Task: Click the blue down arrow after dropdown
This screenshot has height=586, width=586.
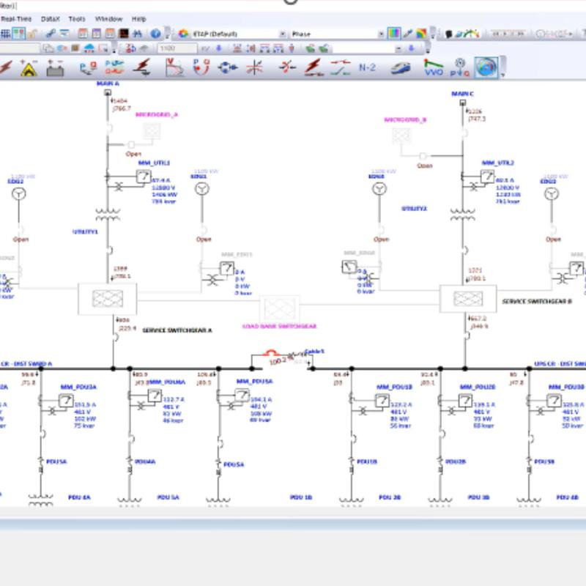Action: (411, 48)
